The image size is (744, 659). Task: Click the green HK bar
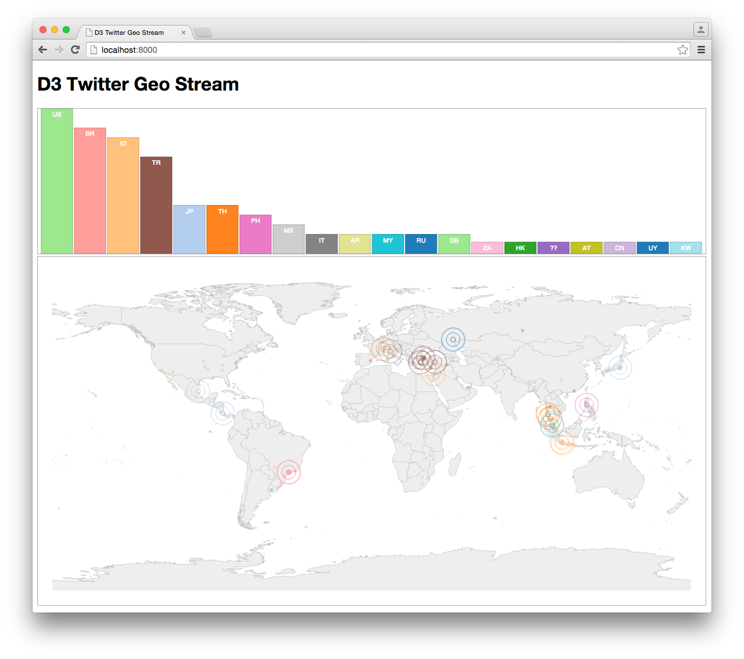point(520,248)
